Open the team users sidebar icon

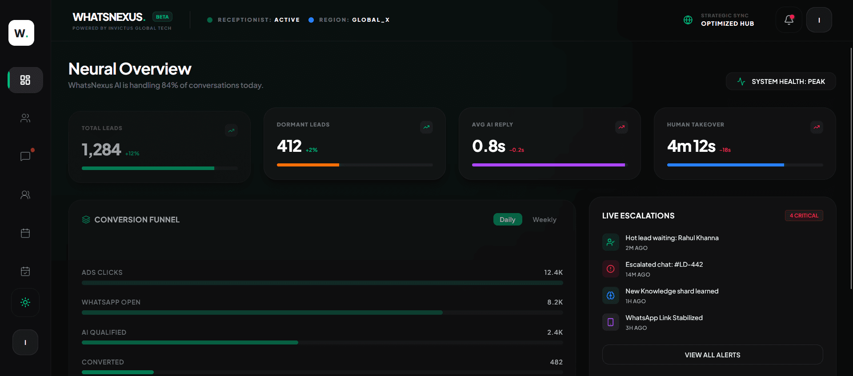pos(25,195)
